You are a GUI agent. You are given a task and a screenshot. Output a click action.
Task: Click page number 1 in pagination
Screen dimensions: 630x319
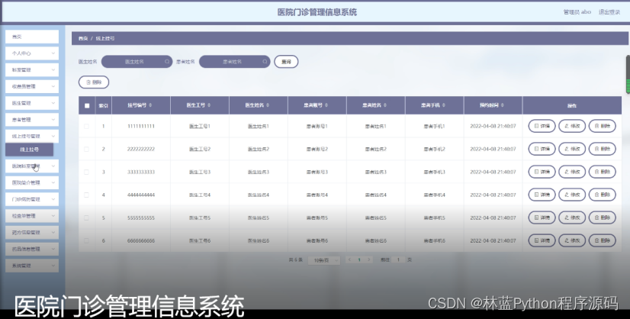click(359, 260)
